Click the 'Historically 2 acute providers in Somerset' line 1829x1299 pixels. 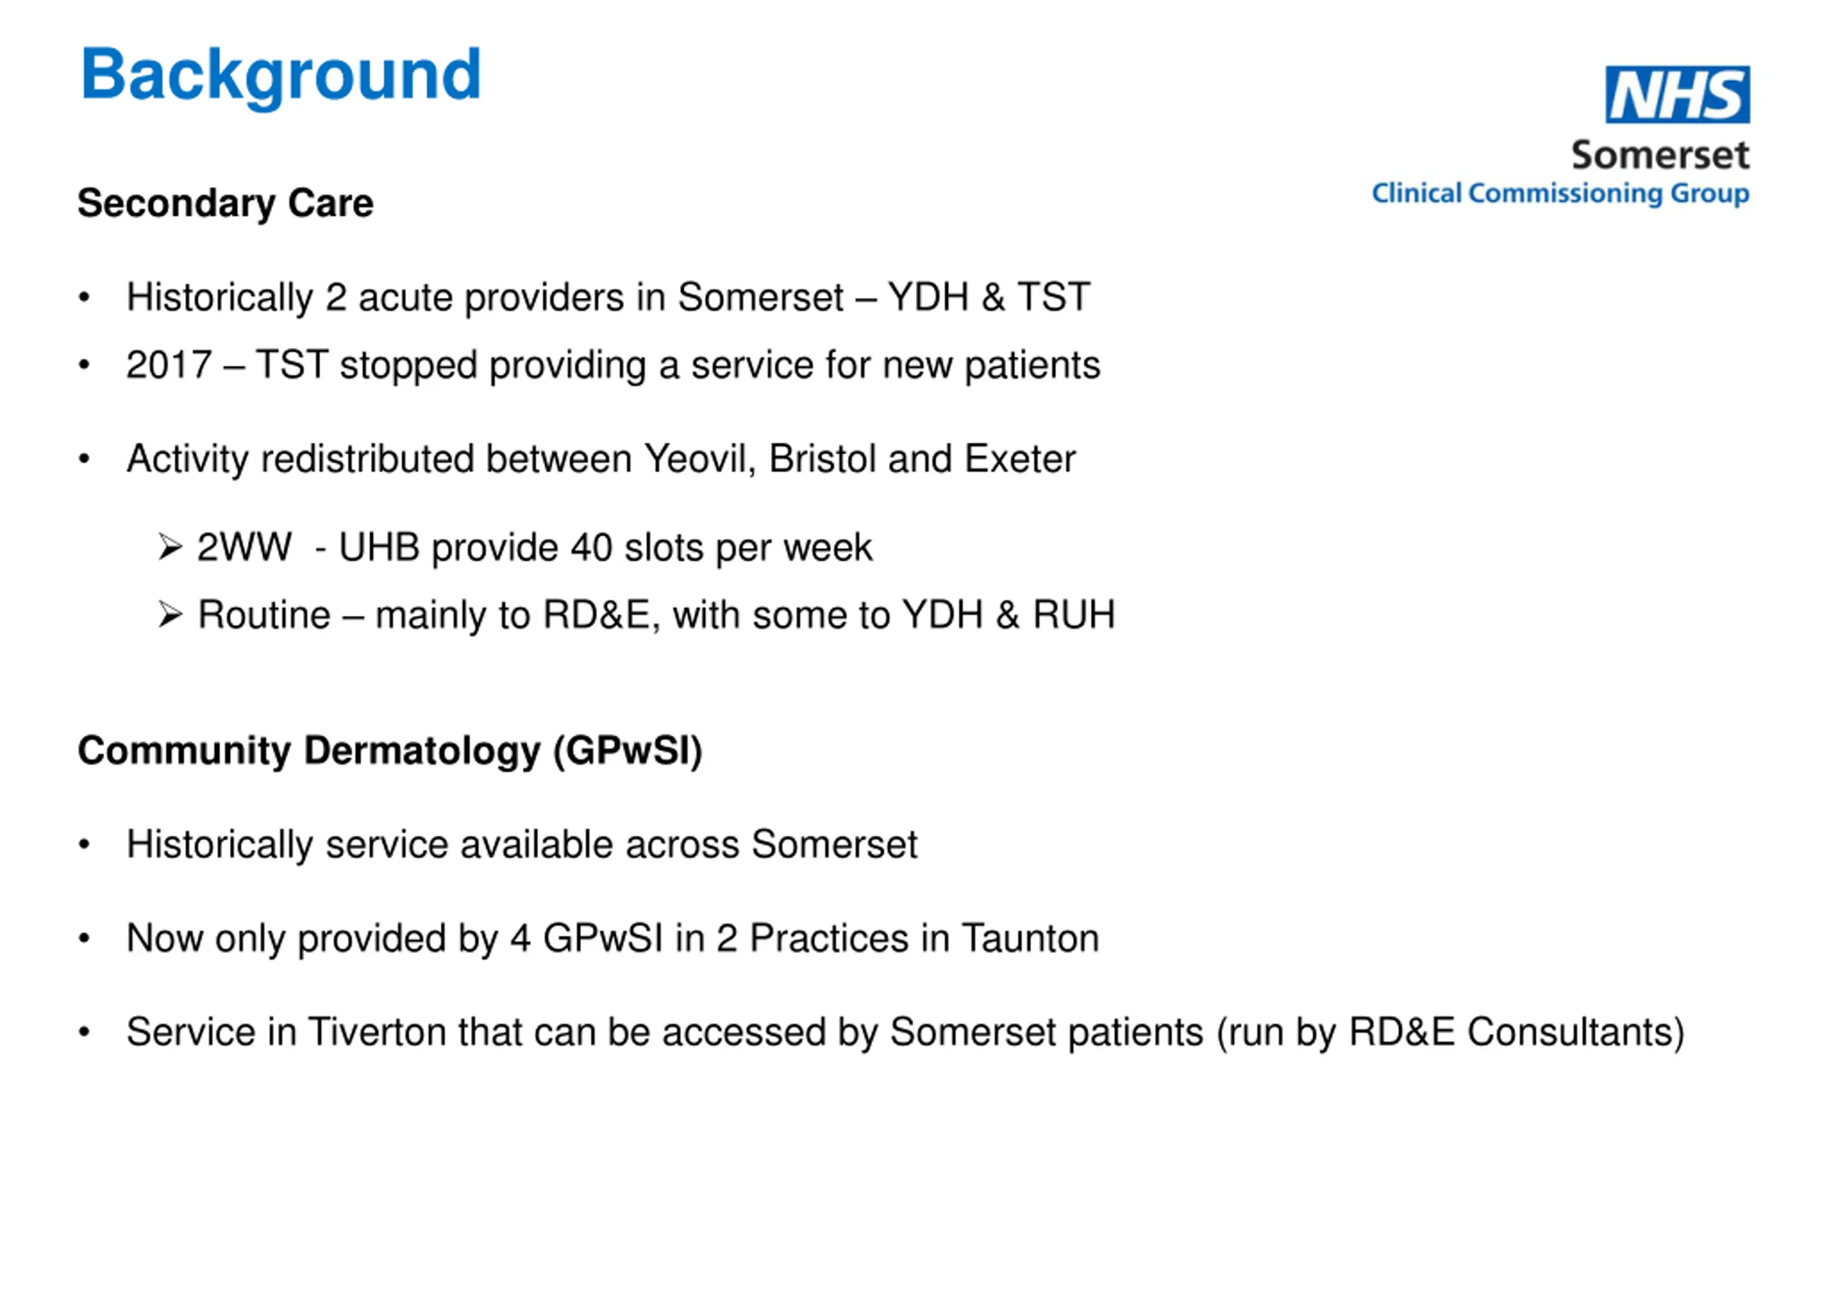(x=608, y=297)
